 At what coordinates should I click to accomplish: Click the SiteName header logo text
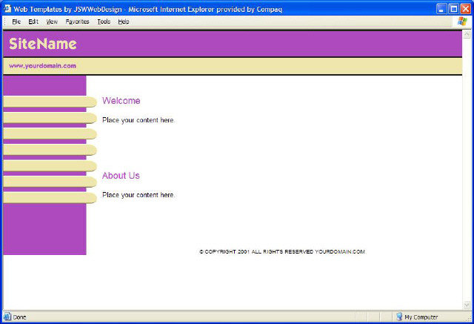pos(43,44)
